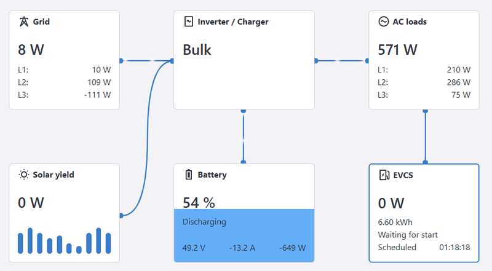This screenshot has height=271, width=492.
Task: Click the Battery 54 % value
Action: (199, 202)
